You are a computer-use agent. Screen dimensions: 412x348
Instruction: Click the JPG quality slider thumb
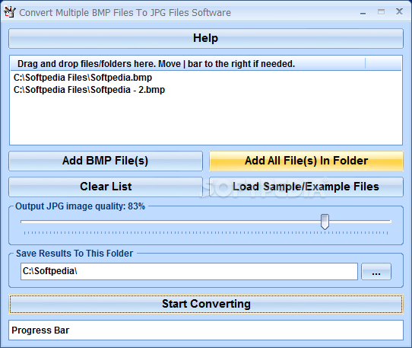[325, 222]
